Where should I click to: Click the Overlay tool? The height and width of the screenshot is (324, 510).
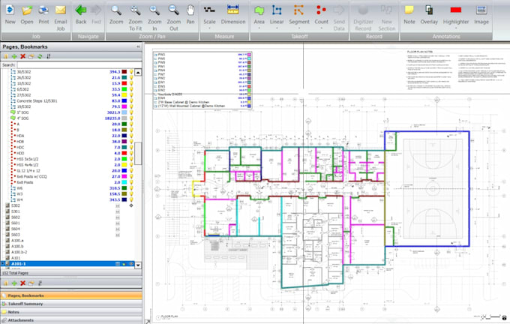429,15
